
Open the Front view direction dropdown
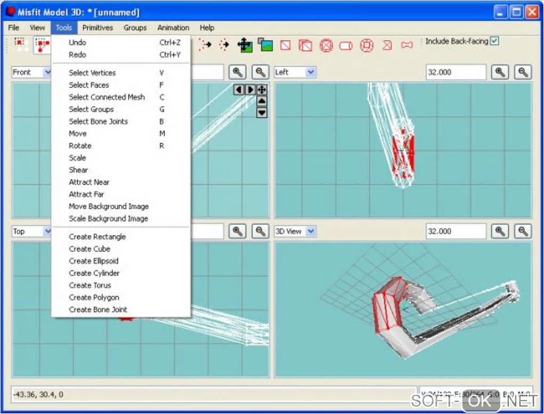[47, 72]
